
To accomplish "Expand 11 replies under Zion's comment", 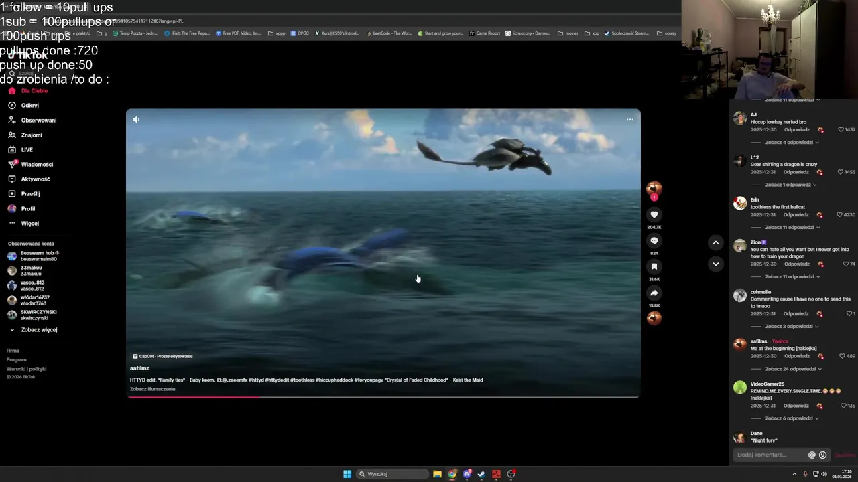I will pos(792,277).
